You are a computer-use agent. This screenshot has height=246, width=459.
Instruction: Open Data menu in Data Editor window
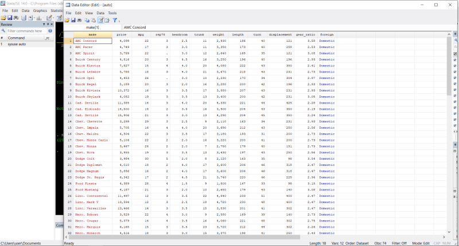click(100, 13)
